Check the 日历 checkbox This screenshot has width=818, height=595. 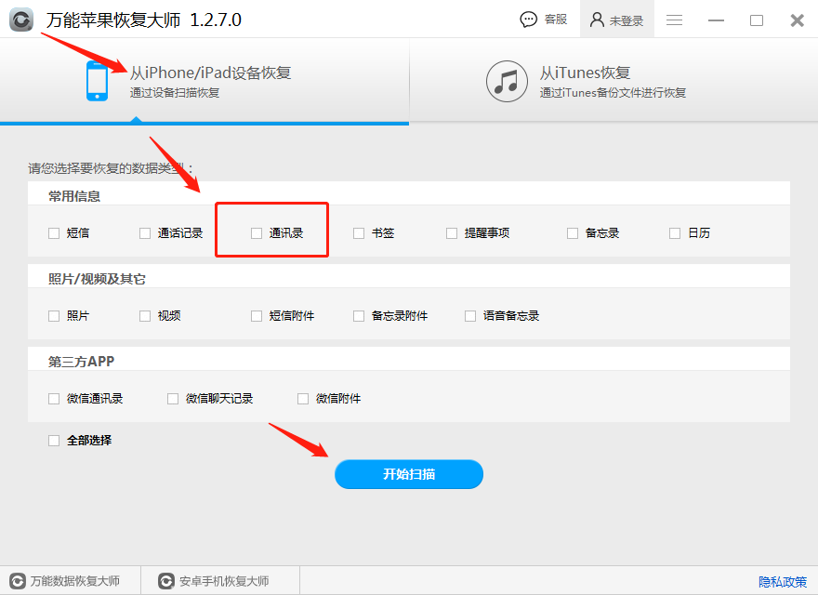pos(675,232)
